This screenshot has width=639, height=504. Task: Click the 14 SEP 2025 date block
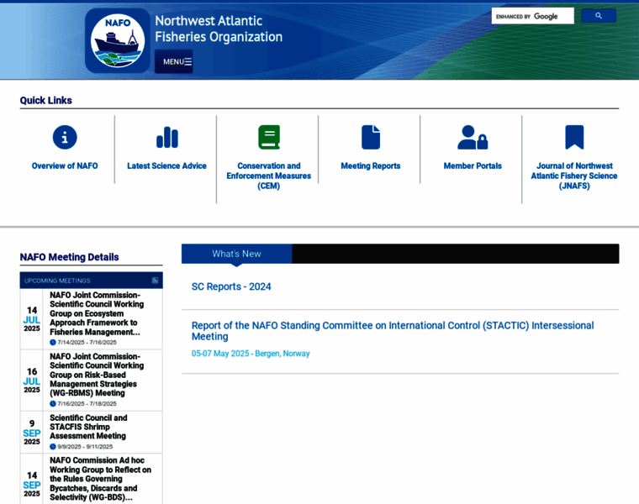click(x=32, y=484)
